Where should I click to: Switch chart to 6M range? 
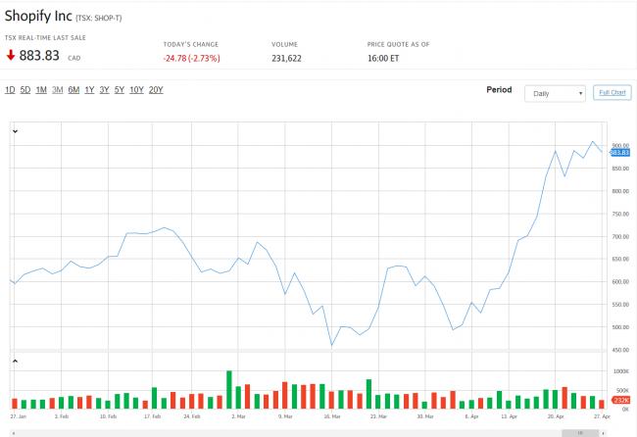point(73,90)
